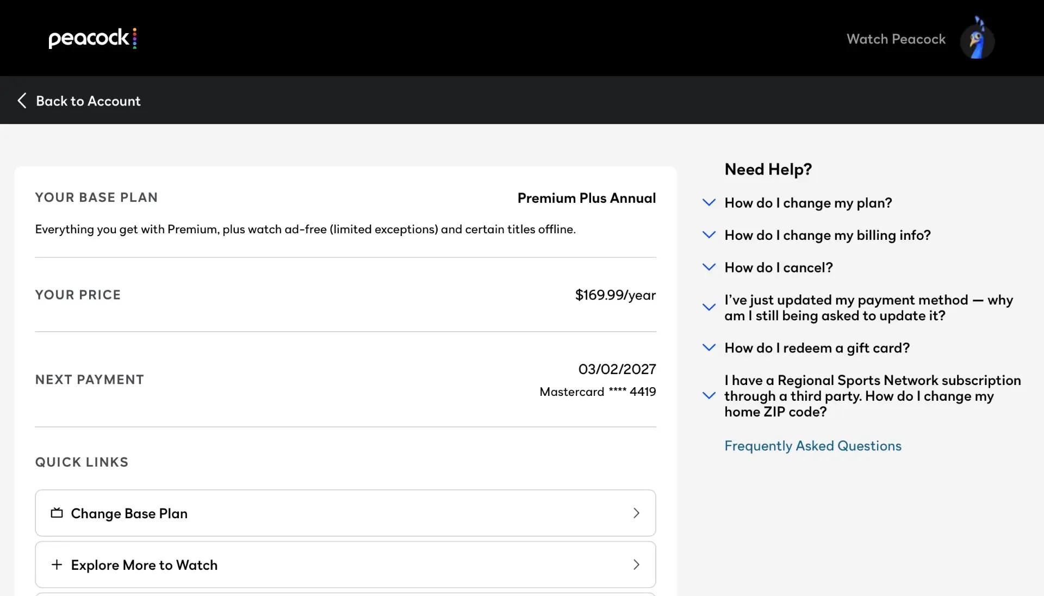Image resolution: width=1044 pixels, height=596 pixels.
Task: Click the Premium Plus Annual plan name
Action: [587, 198]
